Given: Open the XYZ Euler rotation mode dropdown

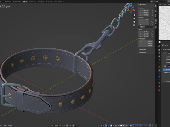Looking at the screenshot, I should [146, 27].
